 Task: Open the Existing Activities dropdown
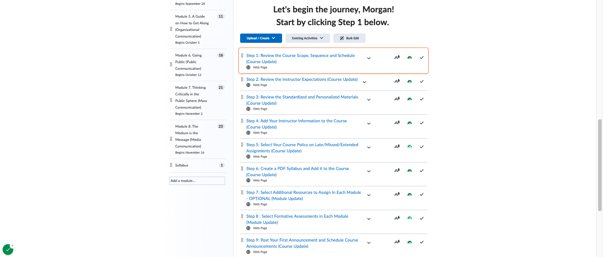pos(308,38)
